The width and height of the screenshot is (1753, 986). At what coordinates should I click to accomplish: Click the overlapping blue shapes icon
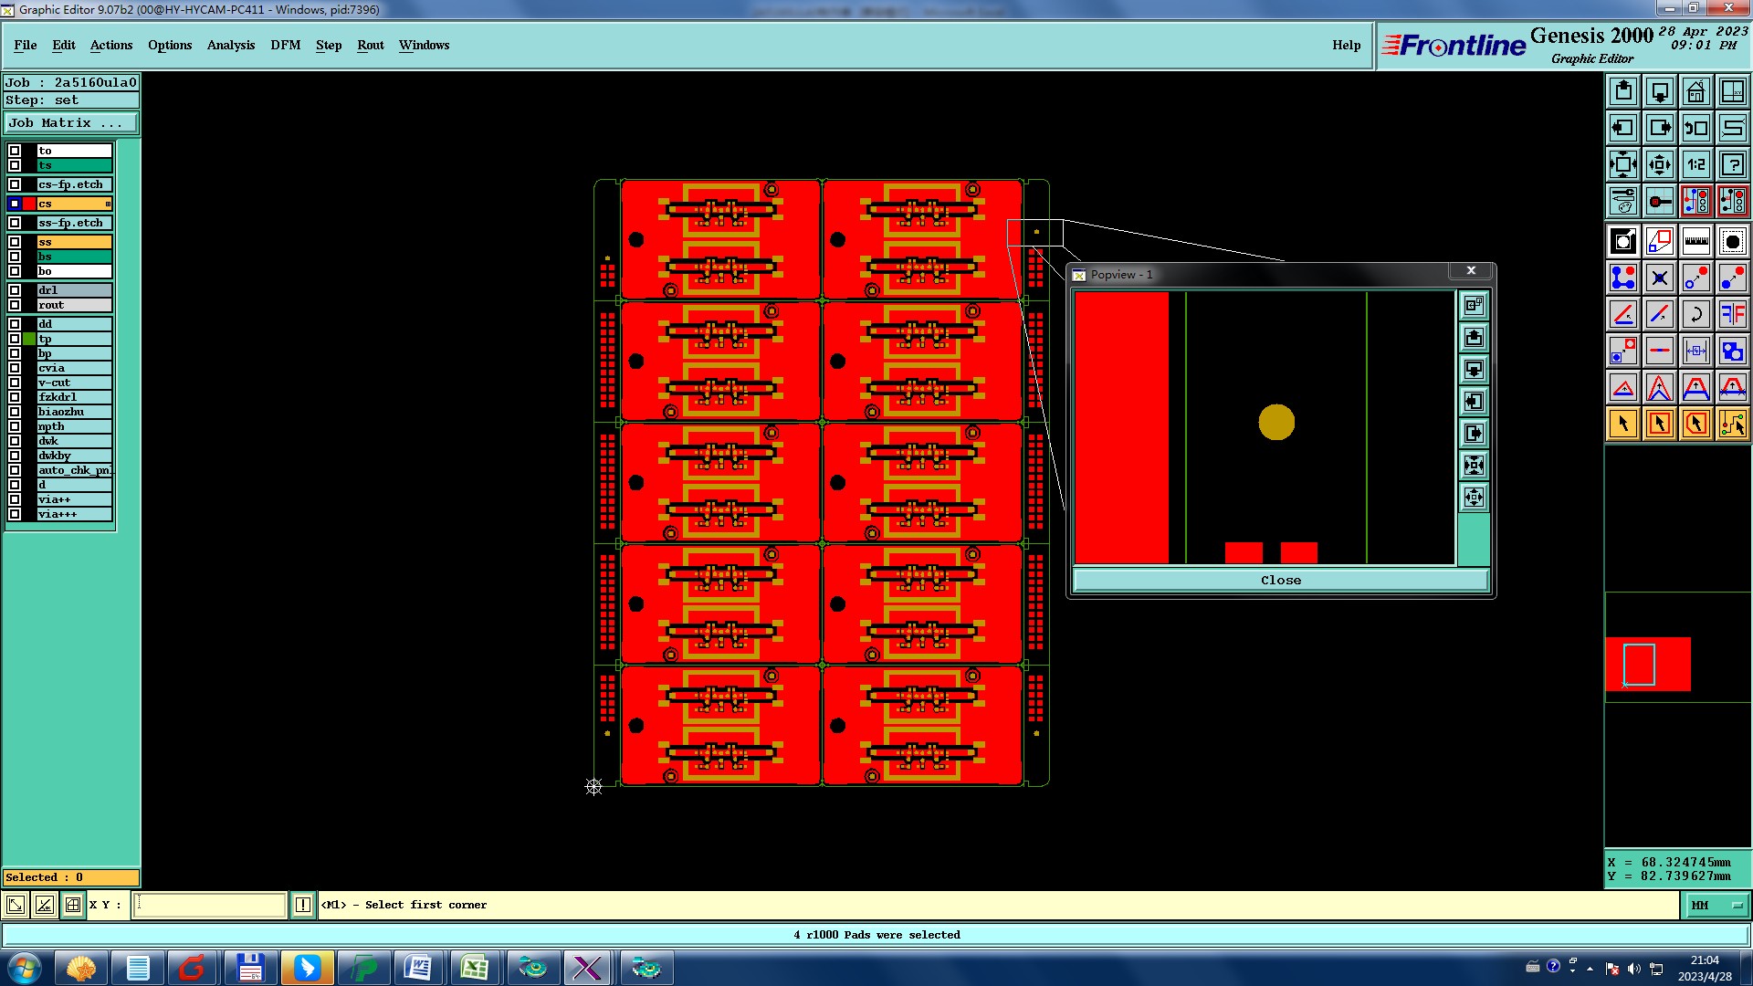pyautogui.click(x=1733, y=351)
